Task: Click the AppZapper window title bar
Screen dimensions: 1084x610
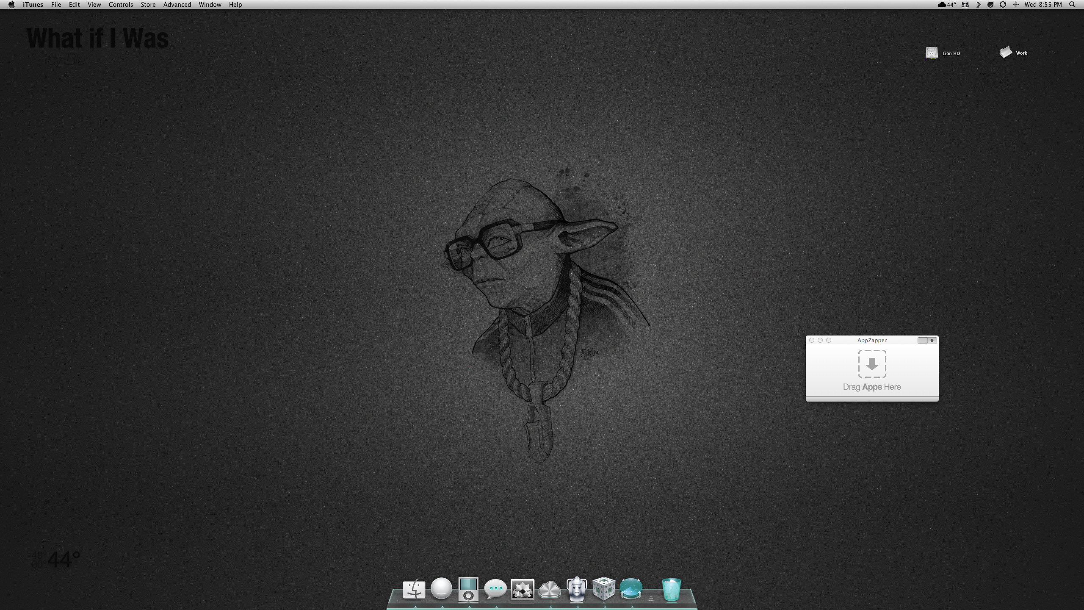Action: (872, 340)
